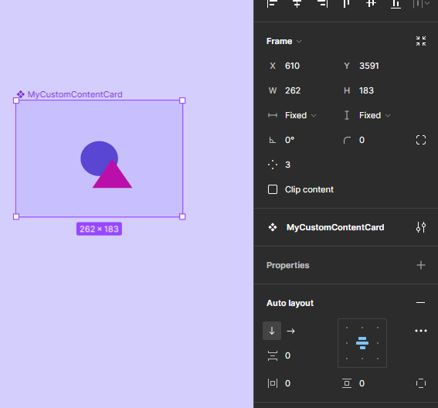Open component configuration sliders icon
This screenshot has width=438, height=408.
click(x=421, y=227)
